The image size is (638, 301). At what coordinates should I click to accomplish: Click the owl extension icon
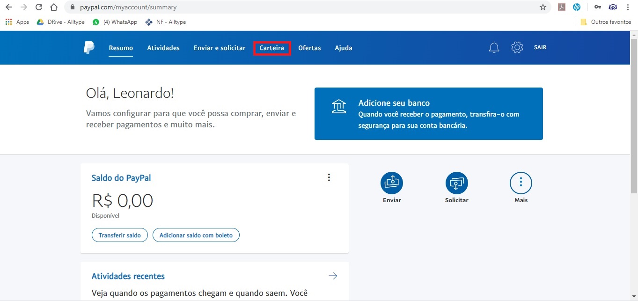pos(613,7)
